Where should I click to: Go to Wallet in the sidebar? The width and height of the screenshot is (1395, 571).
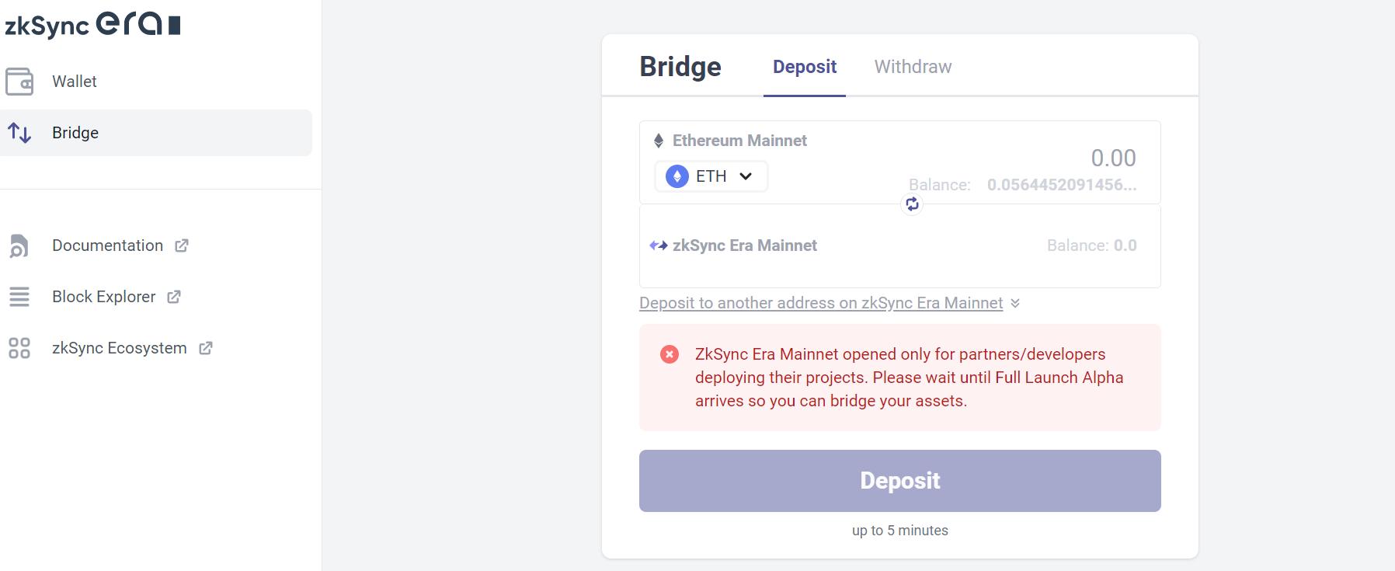point(75,82)
